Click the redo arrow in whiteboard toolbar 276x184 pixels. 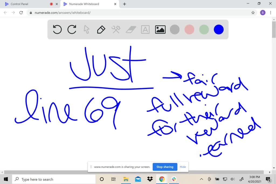(x=72, y=29)
